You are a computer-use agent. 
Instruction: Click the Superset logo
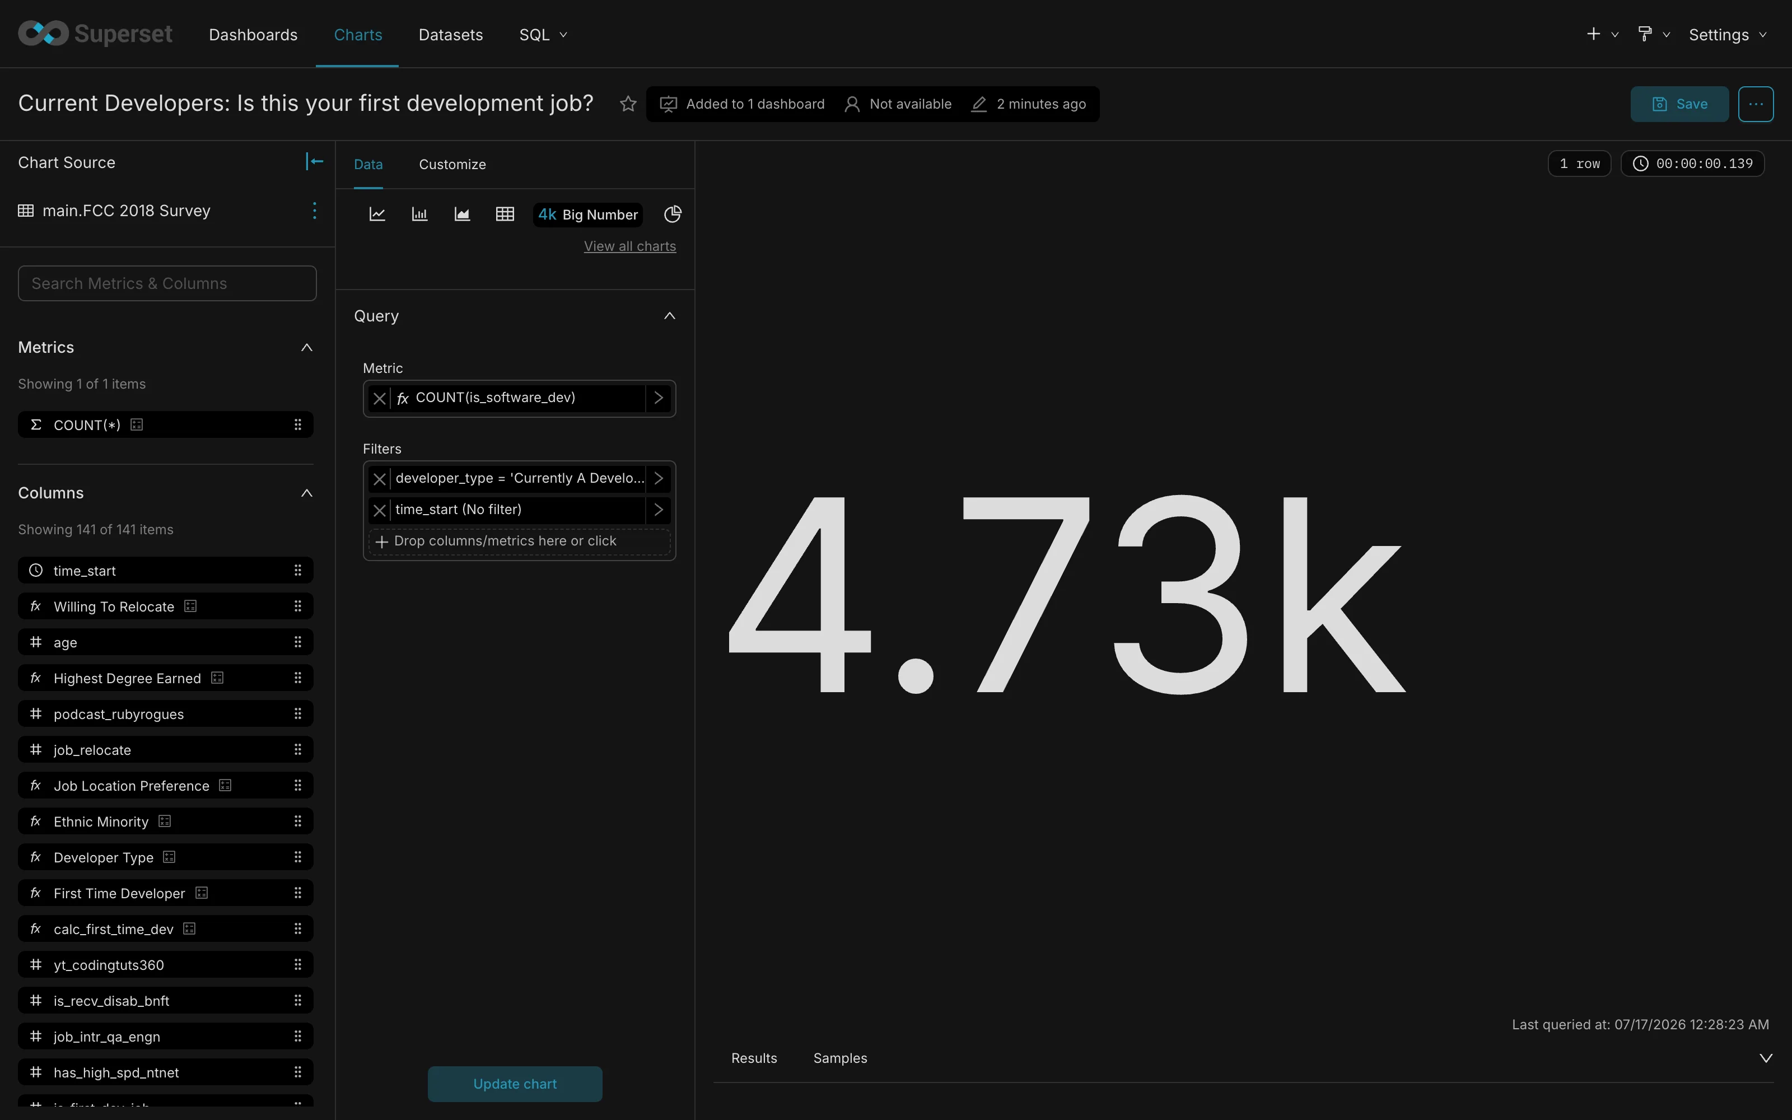click(95, 34)
